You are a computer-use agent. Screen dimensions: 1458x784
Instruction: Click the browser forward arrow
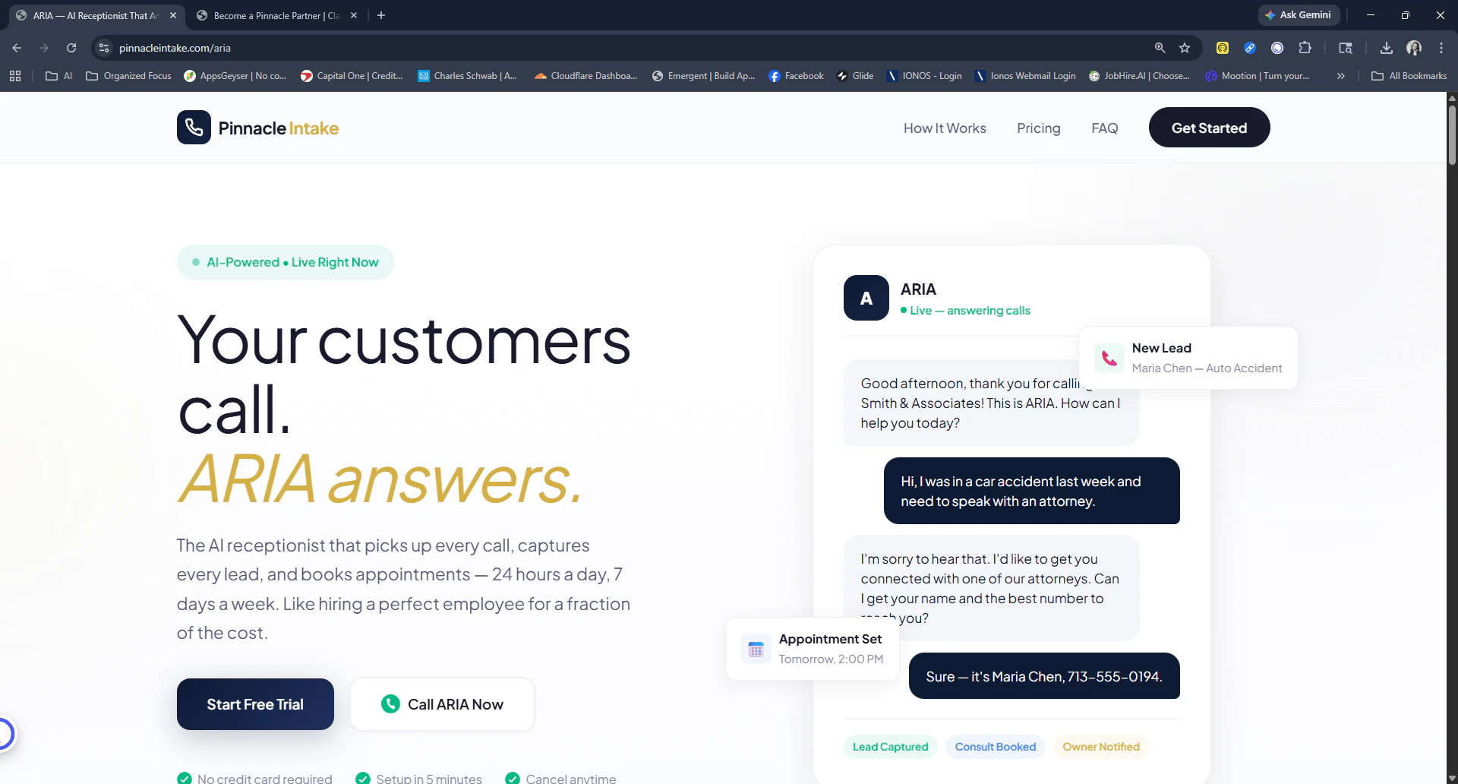tap(44, 48)
